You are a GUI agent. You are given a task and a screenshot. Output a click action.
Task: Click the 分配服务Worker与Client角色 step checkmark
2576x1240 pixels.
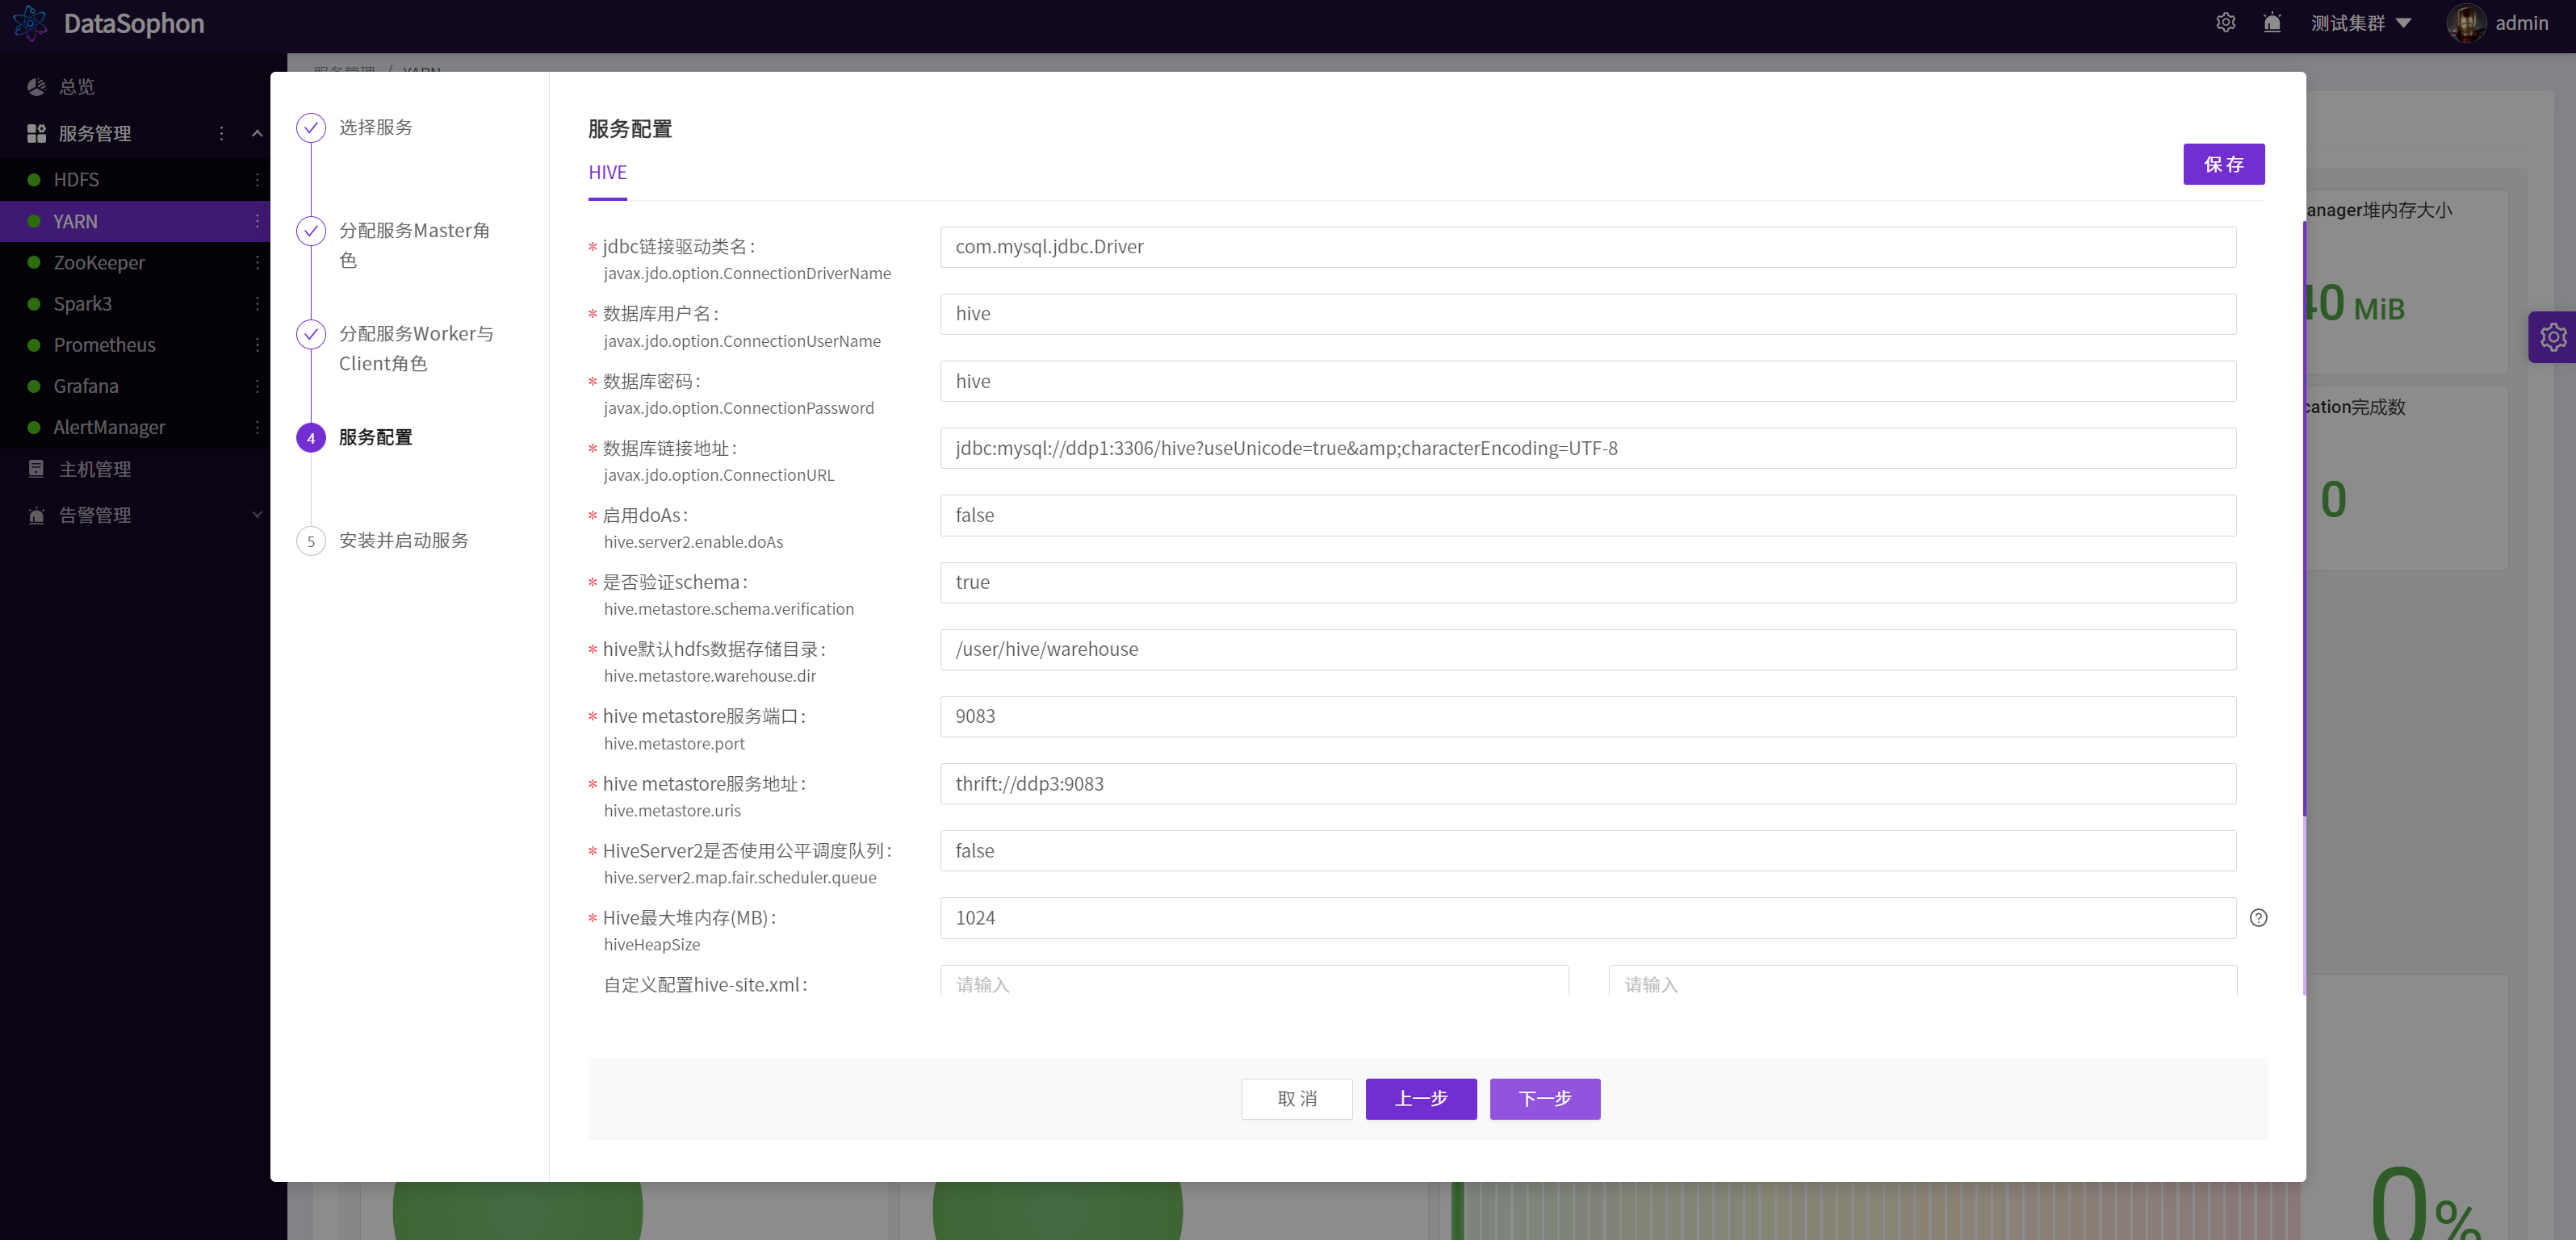pyautogui.click(x=311, y=334)
